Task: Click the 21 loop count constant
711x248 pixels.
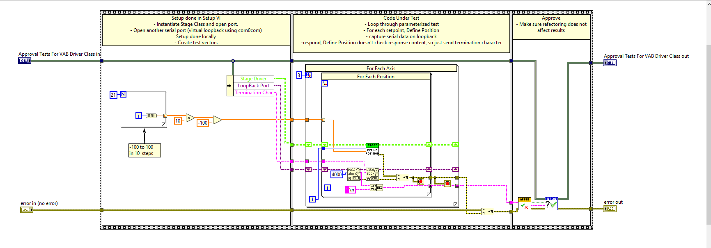Action: [x=113, y=95]
